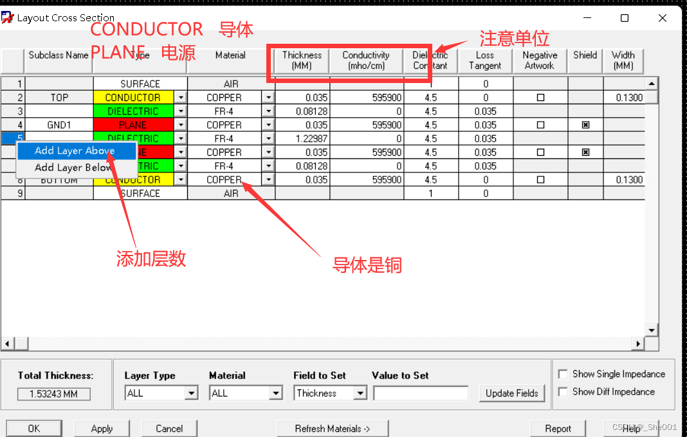Maximize the Layout Cross Section window

click(x=624, y=18)
